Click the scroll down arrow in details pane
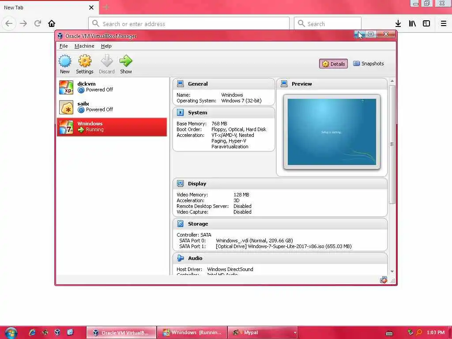The image size is (452, 339). (392, 271)
